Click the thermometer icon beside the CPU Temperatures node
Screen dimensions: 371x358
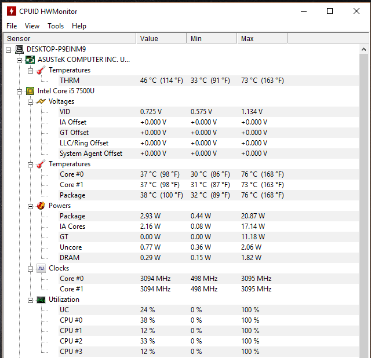point(41,164)
